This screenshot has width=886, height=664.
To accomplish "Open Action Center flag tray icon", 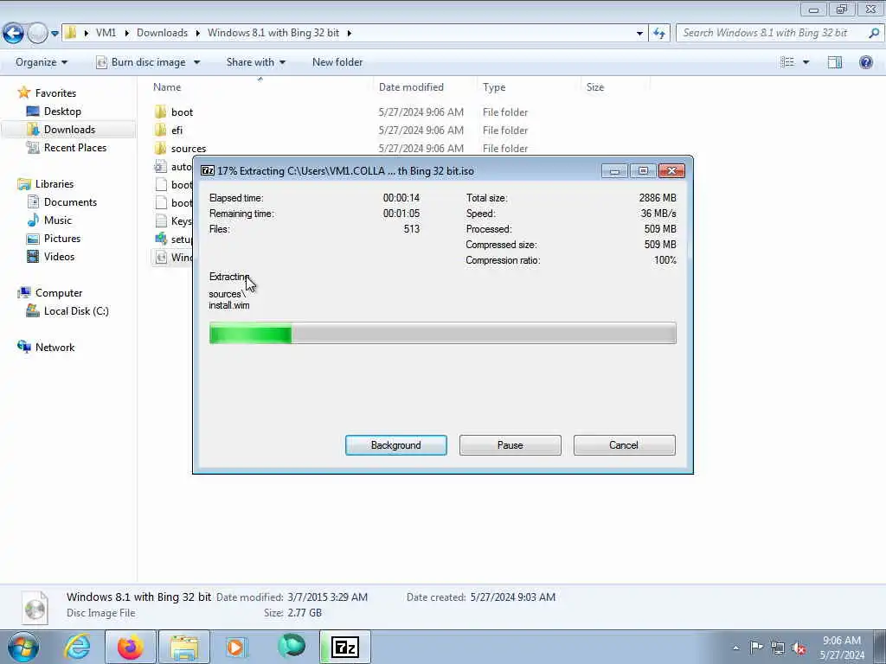I will point(756,648).
